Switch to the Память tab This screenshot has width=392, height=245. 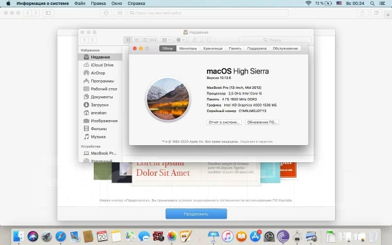(x=235, y=48)
